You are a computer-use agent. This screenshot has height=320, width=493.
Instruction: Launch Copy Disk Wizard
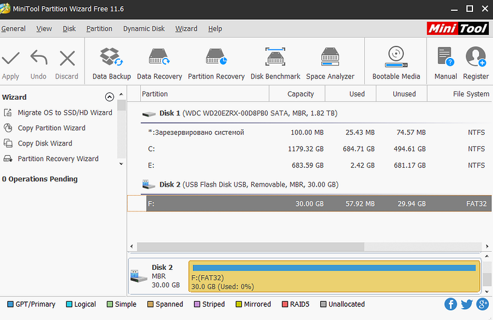45,143
